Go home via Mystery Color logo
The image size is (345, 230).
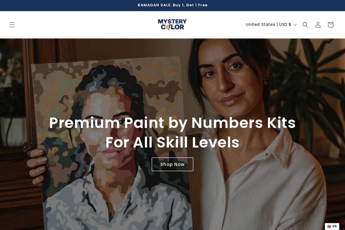point(172,25)
